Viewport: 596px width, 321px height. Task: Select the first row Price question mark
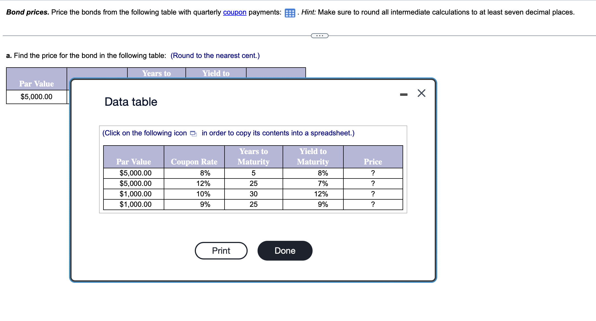click(x=373, y=173)
